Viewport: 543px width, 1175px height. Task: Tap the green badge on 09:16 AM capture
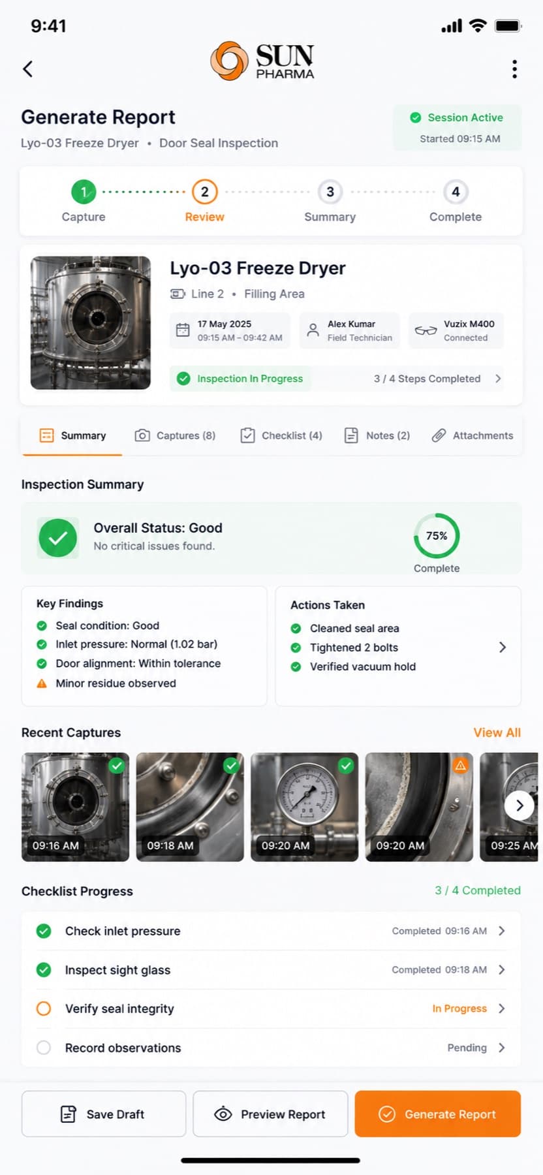coord(117,765)
